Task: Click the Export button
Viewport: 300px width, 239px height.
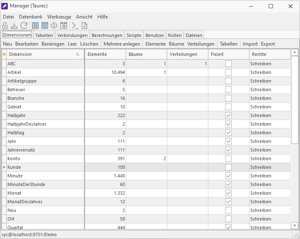Action: (268, 44)
